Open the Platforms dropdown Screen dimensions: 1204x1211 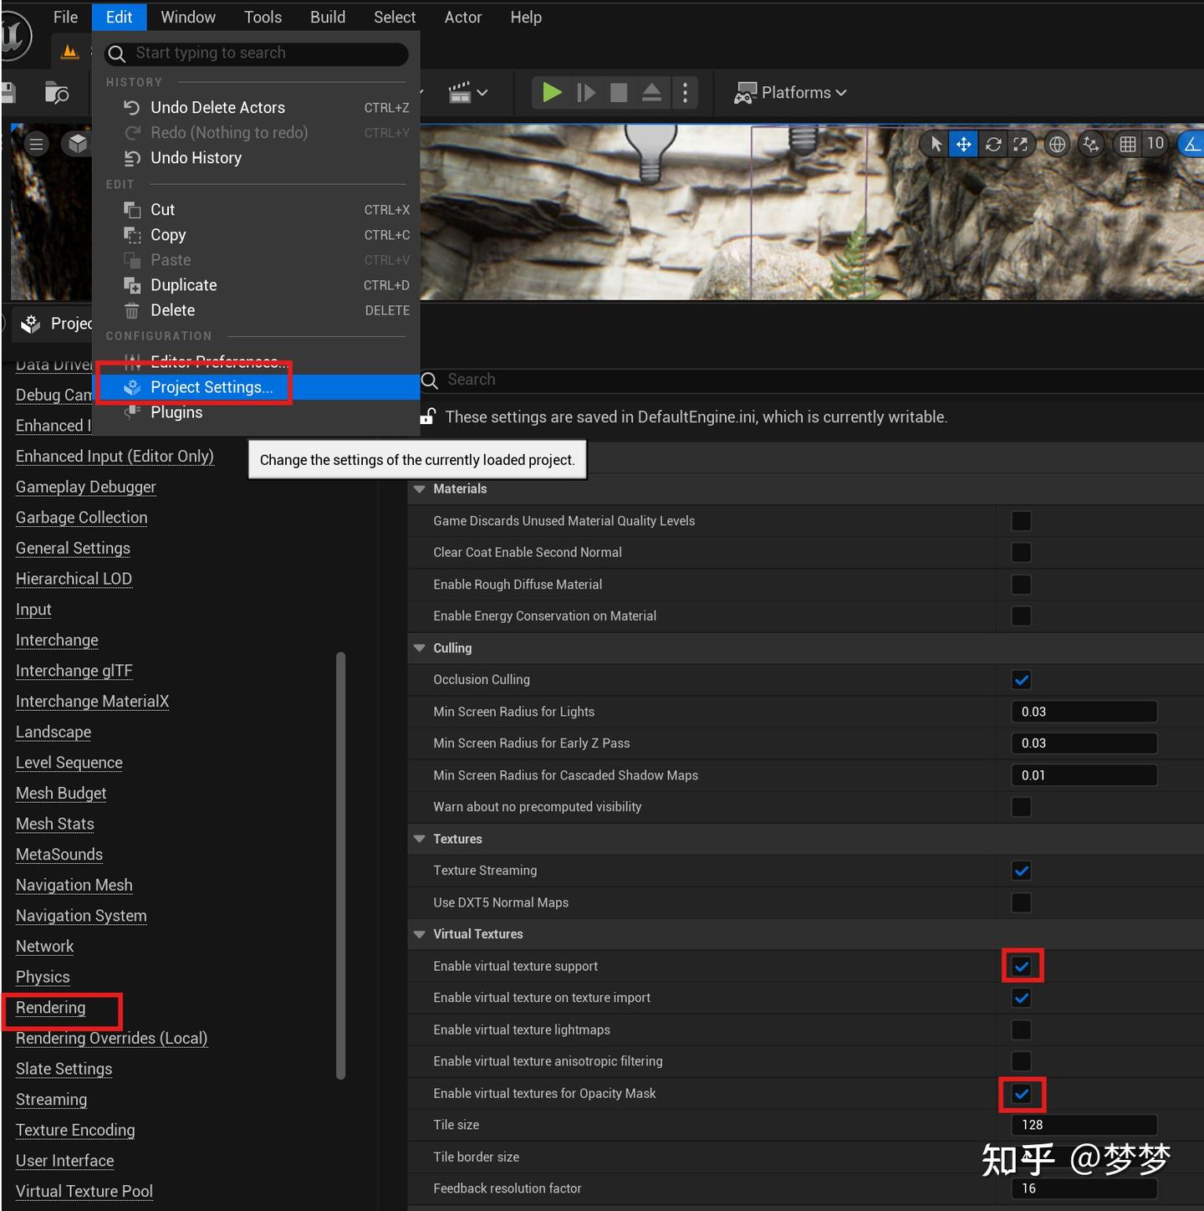[x=789, y=92]
